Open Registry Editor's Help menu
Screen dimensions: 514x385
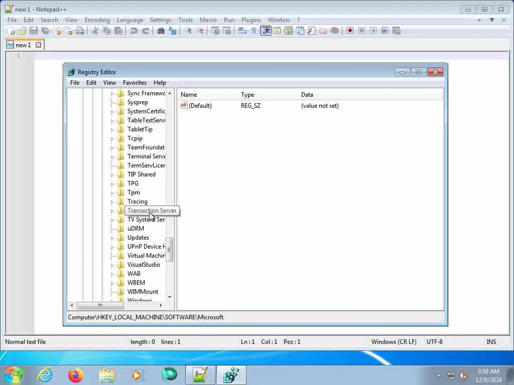point(160,83)
